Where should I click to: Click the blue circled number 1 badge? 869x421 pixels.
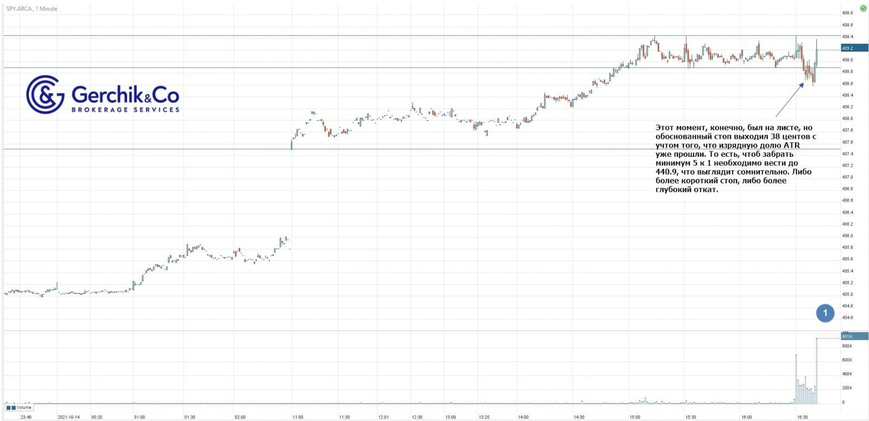pos(825,313)
